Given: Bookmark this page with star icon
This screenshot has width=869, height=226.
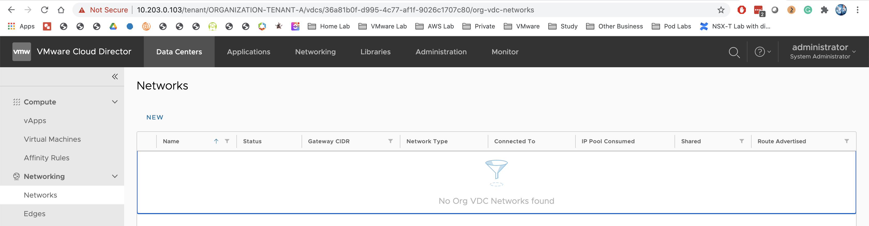Looking at the screenshot, I should pos(721,10).
